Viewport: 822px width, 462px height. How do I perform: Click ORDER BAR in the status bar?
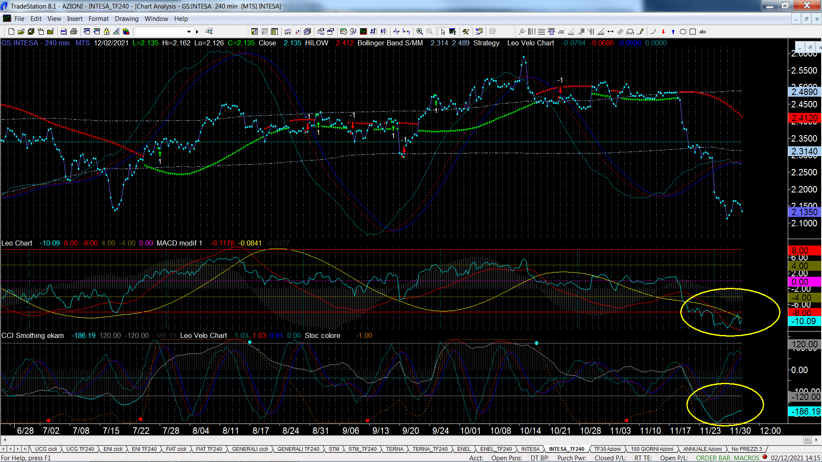pyautogui.click(x=713, y=458)
